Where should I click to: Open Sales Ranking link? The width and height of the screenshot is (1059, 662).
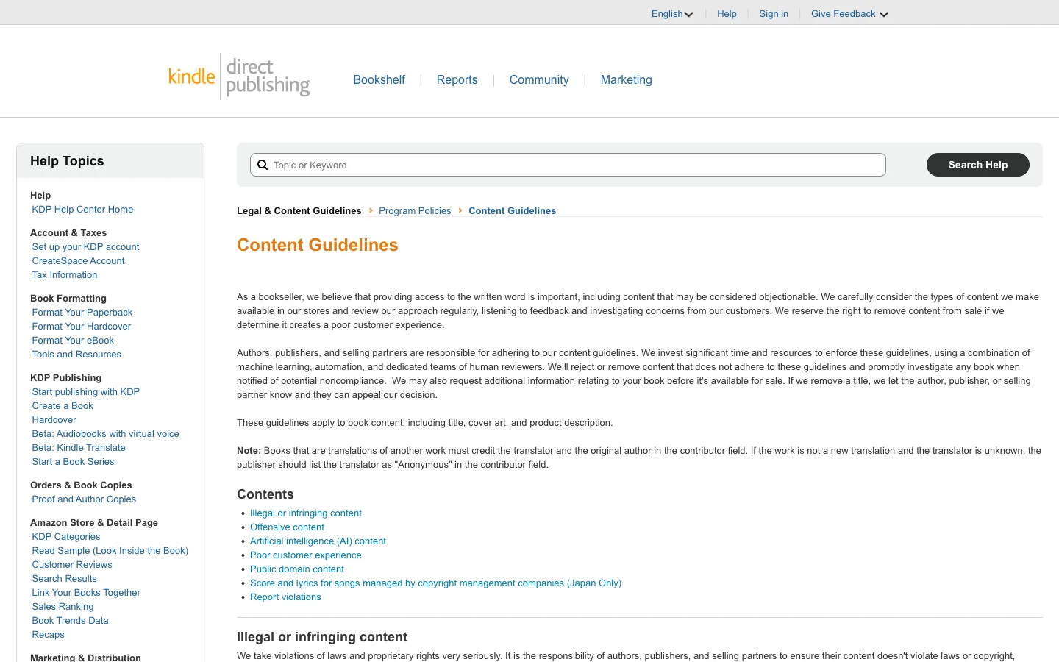[63, 607]
